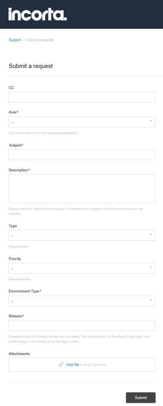Select Submit a request breadcrumb
The height and width of the screenshot is (406, 163).
coord(41,40)
